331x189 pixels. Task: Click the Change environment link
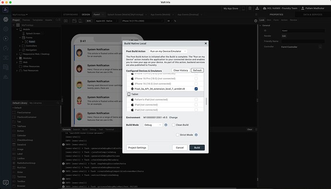[x=173, y=117]
